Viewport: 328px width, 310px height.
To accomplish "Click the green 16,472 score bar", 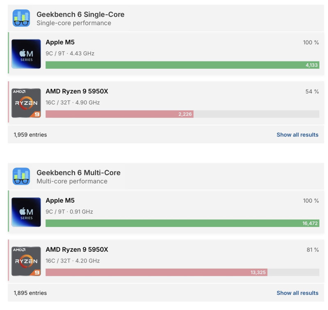I will pyautogui.click(x=182, y=223).
